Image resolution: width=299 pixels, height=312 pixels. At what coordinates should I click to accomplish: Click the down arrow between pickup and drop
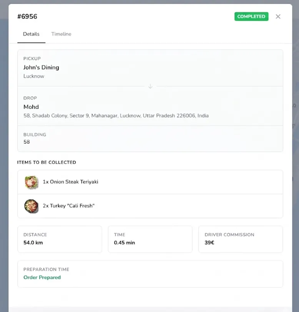[151, 86]
